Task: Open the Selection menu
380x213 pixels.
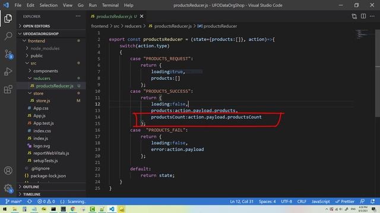Action: click(49, 5)
